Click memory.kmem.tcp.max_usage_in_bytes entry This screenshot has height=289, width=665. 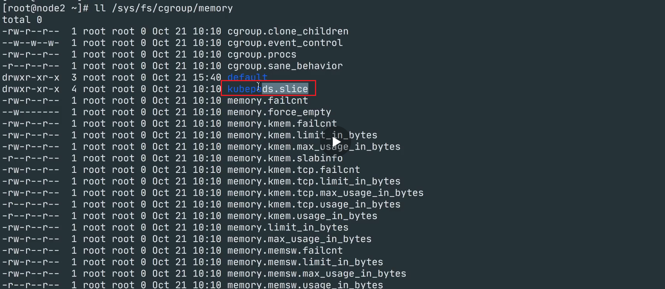(x=325, y=193)
